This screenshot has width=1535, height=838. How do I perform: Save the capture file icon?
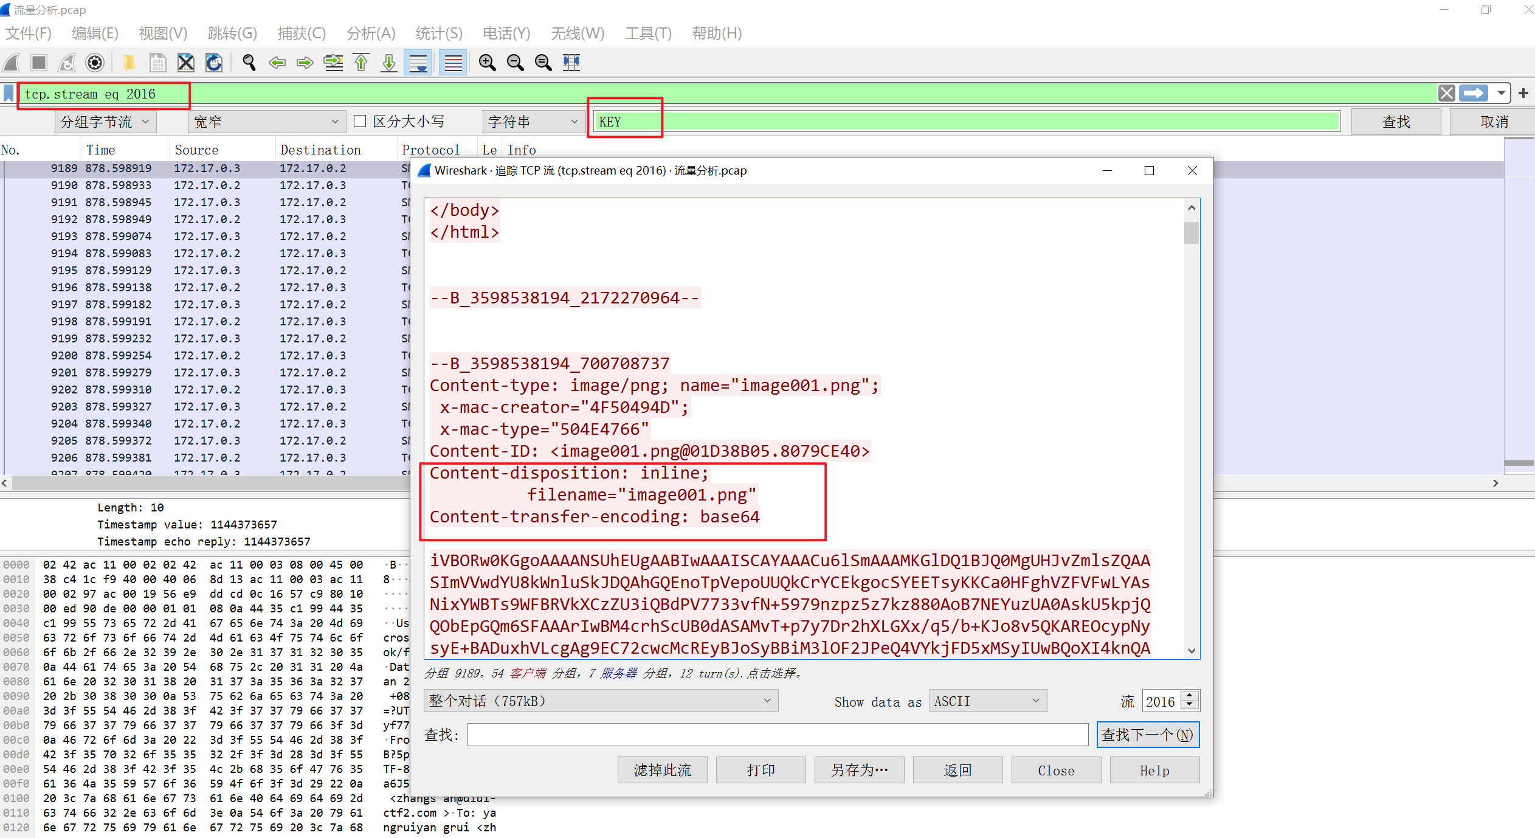pyautogui.click(x=157, y=63)
